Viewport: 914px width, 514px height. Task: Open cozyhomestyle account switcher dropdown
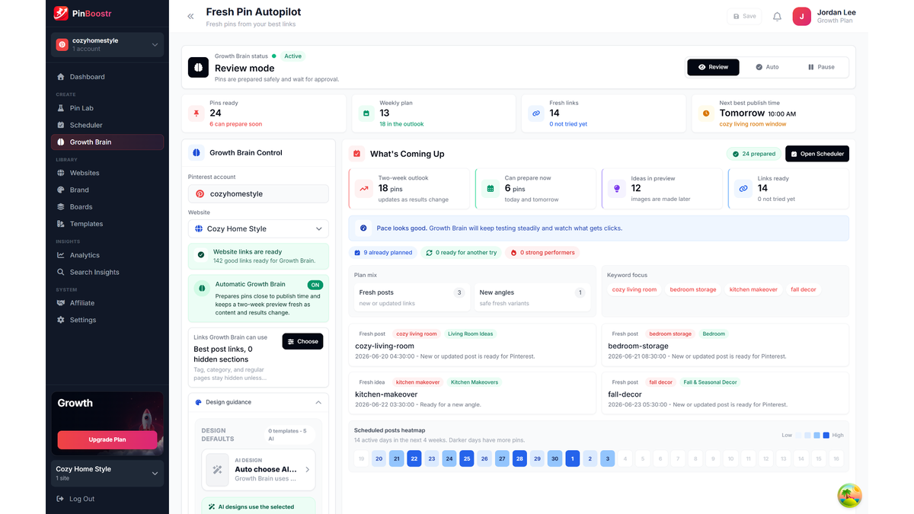pyautogui.click(x=107, y=45)
